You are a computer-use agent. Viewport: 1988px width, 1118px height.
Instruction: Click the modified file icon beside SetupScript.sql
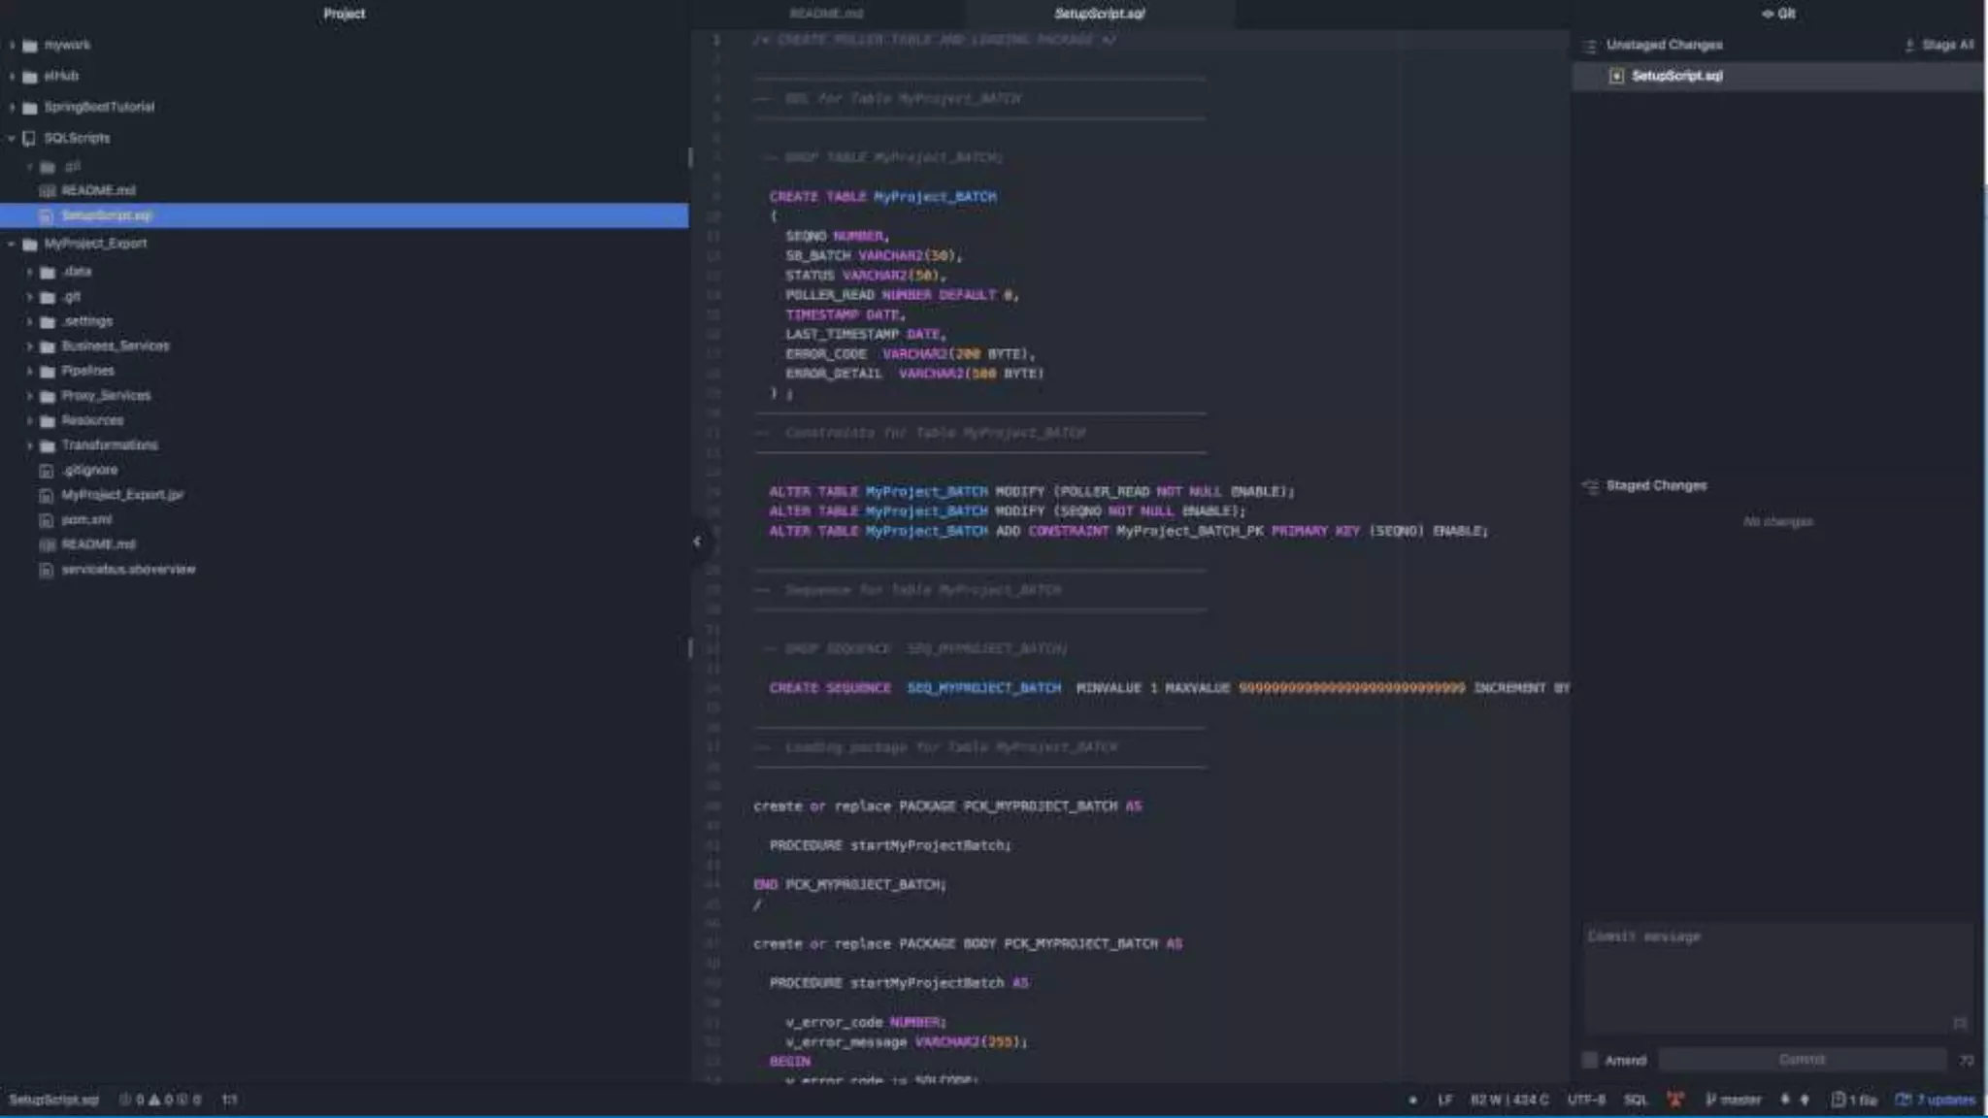(x=1616, y=76)
